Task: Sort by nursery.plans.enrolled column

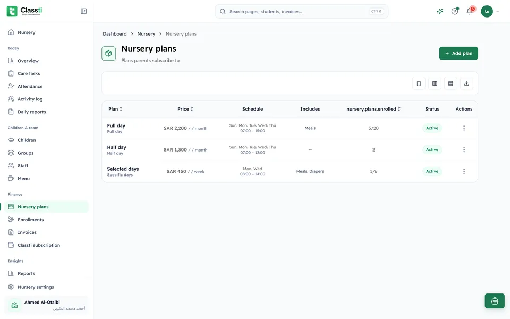Action: (x=373, y=109)
